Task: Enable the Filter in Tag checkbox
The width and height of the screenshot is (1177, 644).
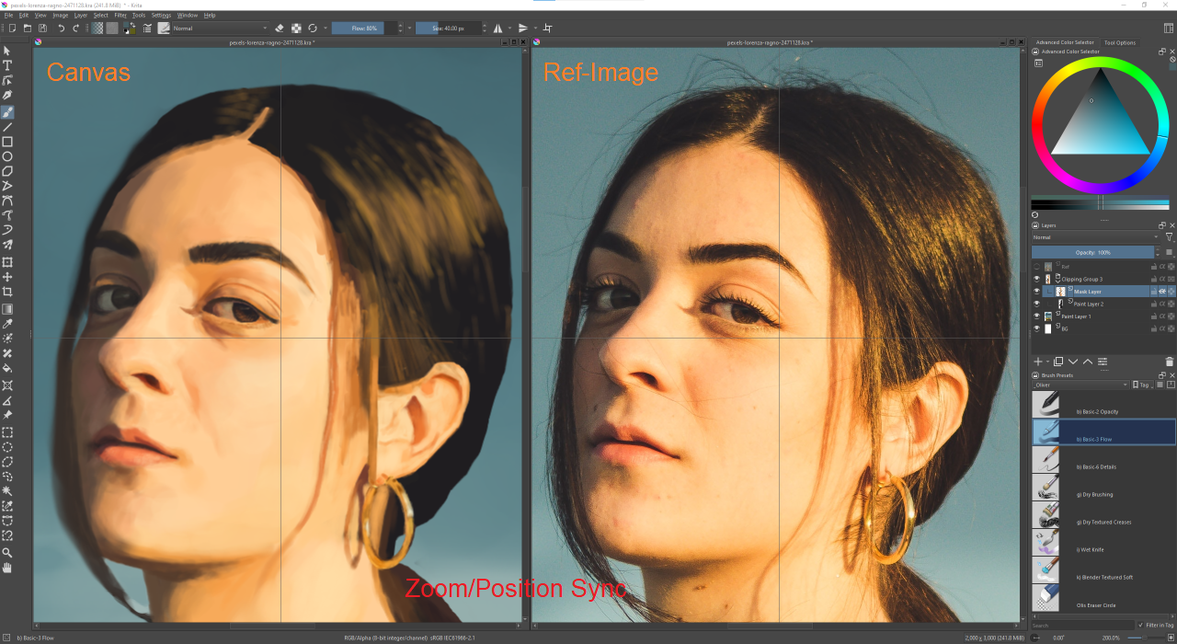Action: 1140,624
